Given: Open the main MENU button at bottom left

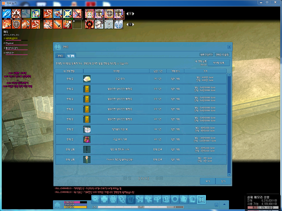Looking at the screenshot, I should tap(58, 205).
